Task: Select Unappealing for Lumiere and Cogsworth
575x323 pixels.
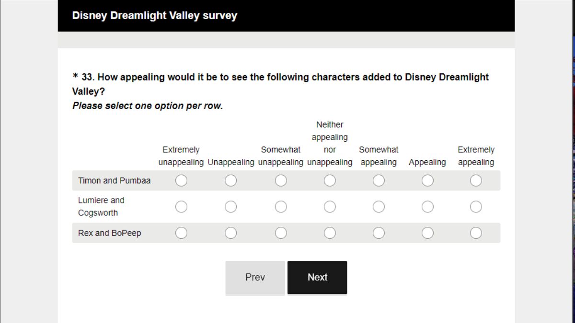Action: point(230,207)
